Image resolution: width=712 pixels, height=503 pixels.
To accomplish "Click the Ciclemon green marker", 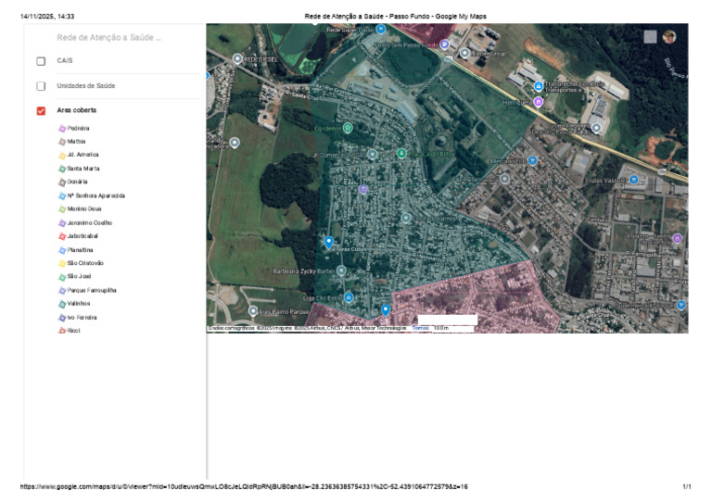I will click(x=348, y=129).
